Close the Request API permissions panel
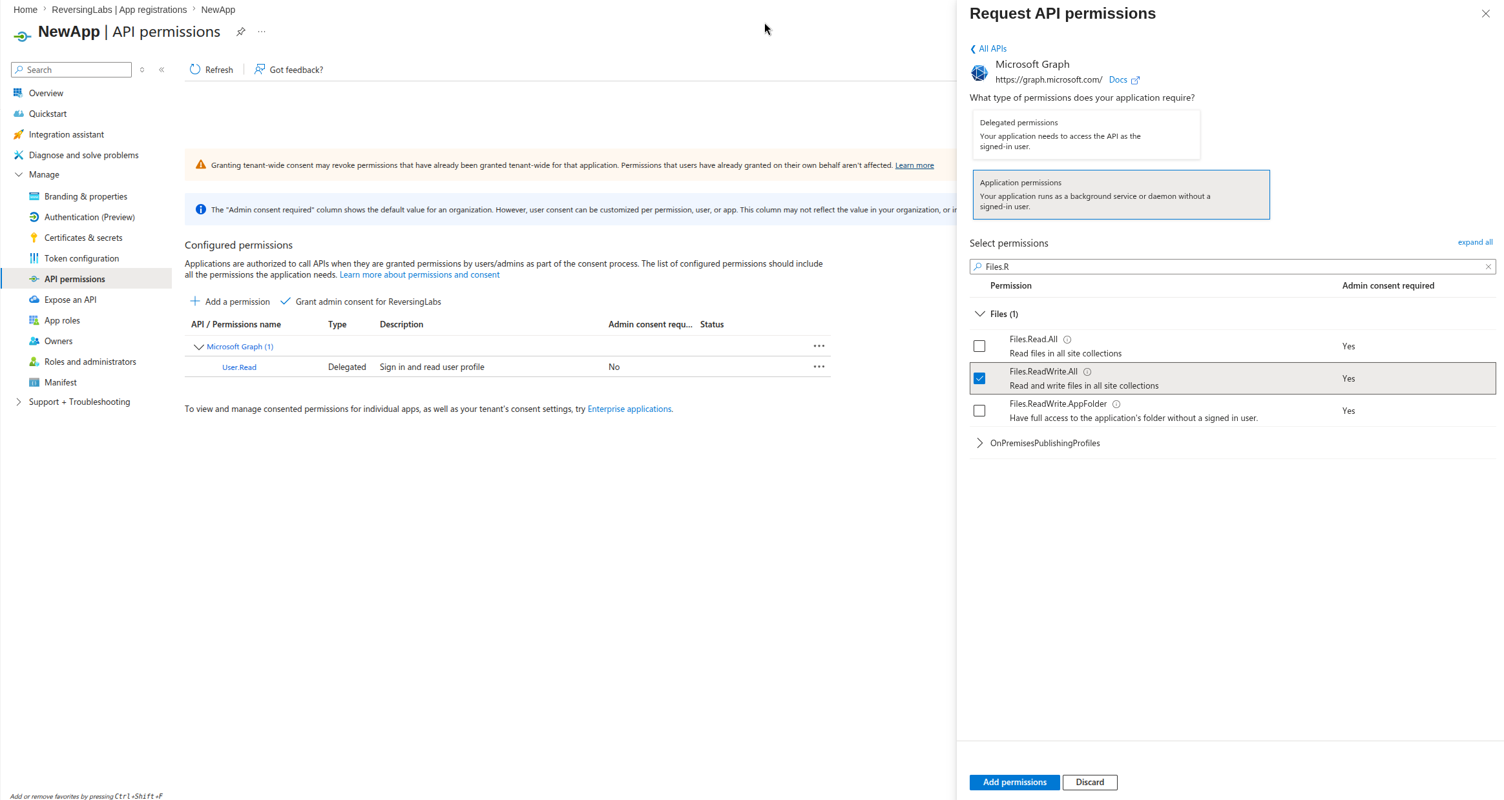Image resolution: width=1504 pixels, height=800 pixels. (x=1486, y=14)
